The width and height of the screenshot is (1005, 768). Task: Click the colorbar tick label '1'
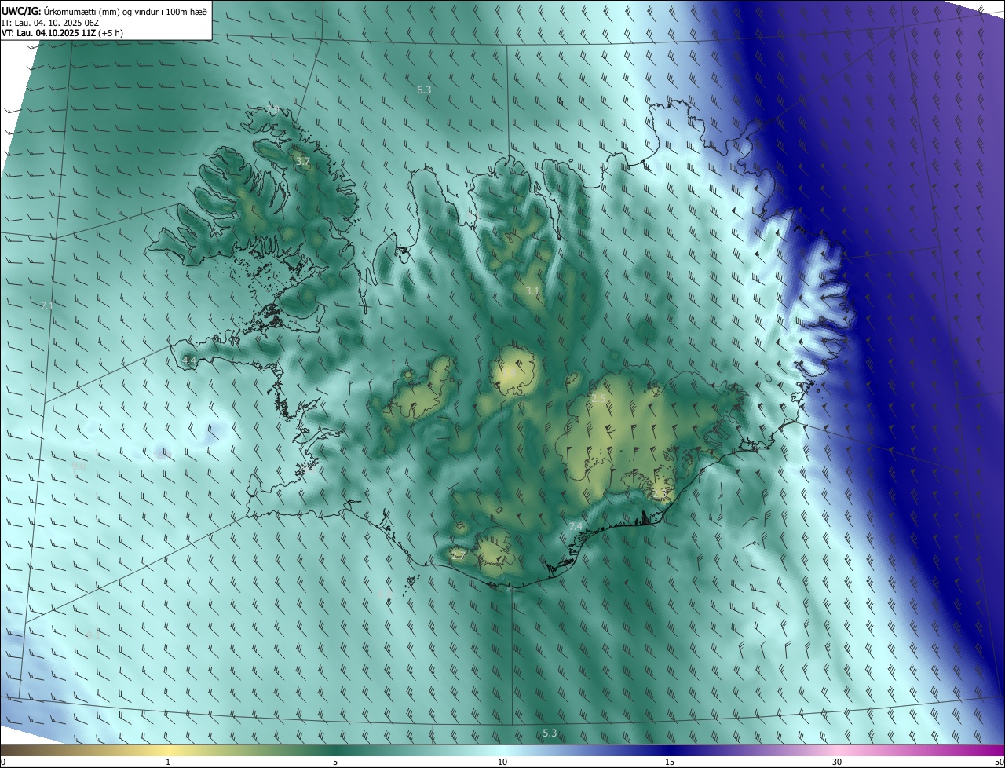pos(168,762)
